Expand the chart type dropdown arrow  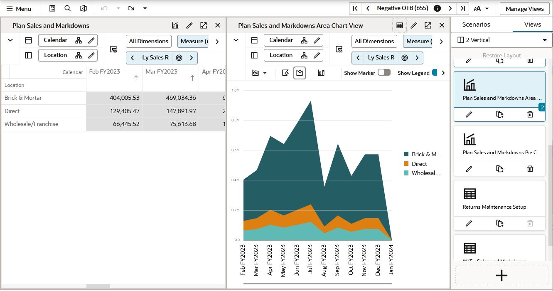tap(265, 73)
